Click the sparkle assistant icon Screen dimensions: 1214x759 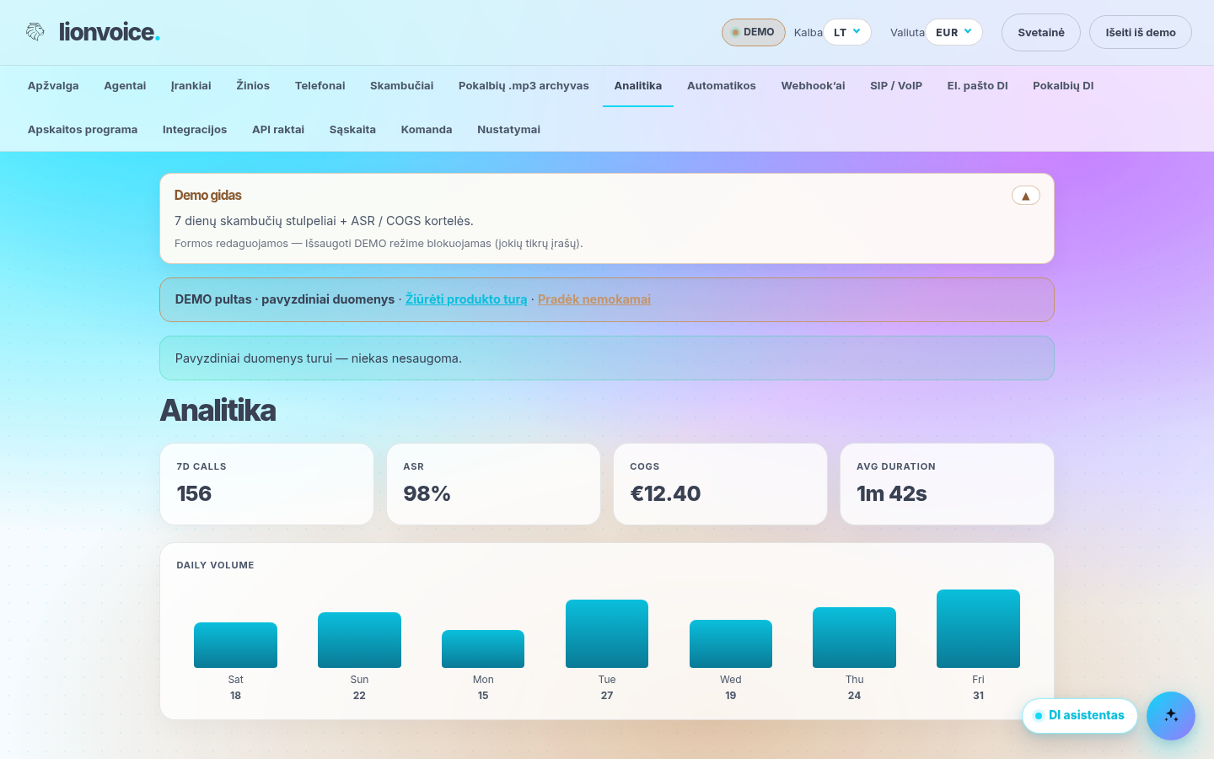1171,716
